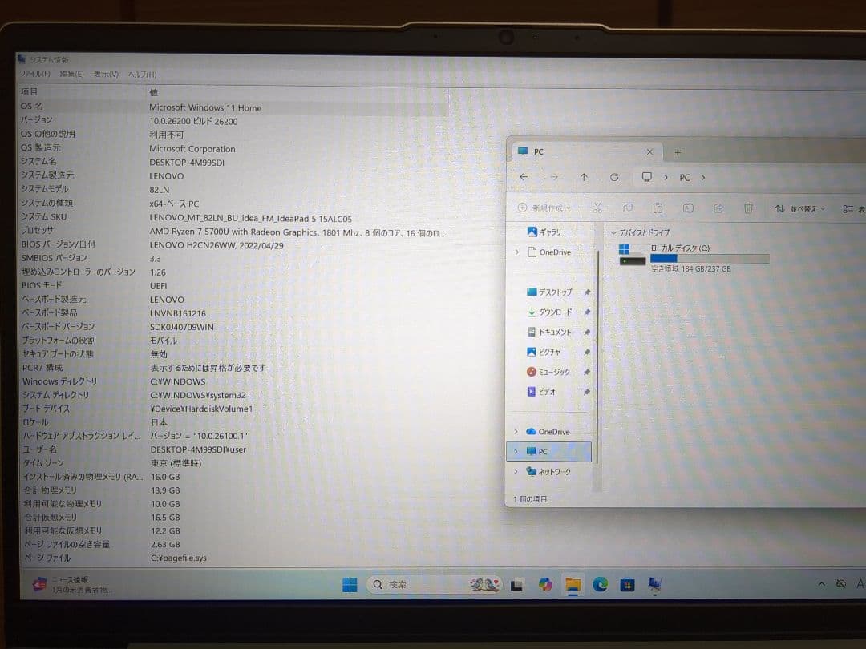Click the back navigation arrow in Explorer

tap(524, 177)
